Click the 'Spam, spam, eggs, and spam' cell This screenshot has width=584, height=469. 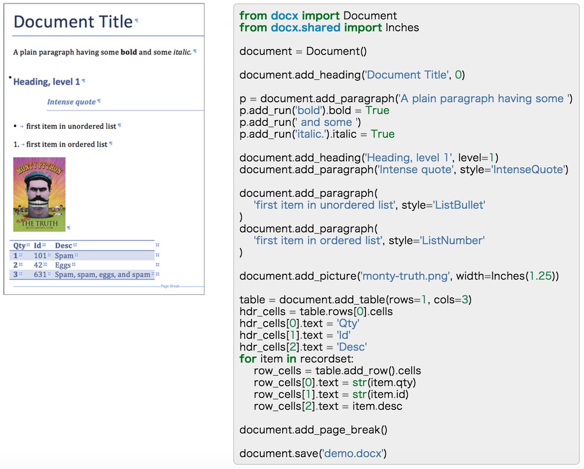click(x=102, y=275)
